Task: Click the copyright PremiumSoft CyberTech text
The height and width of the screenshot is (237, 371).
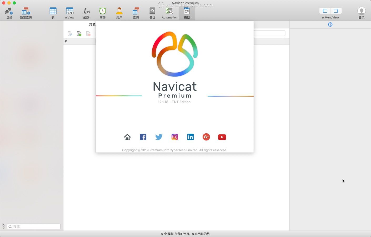Action: (174, 150)
